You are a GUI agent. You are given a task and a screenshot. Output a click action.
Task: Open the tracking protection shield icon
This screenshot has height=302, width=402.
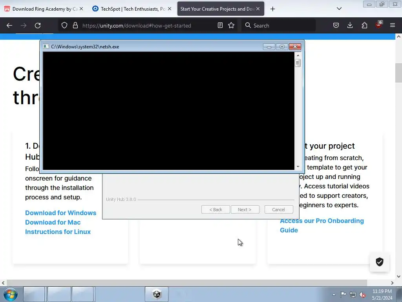coord(64,25)
